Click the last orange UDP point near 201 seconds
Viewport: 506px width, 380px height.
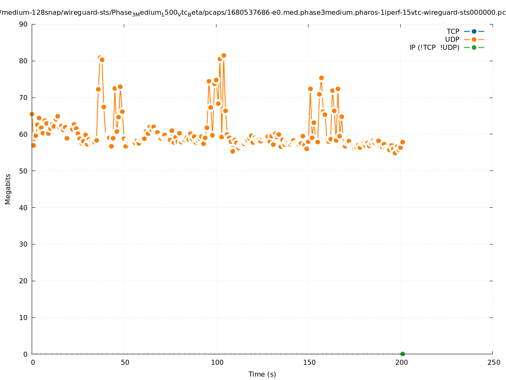(402, 142)
